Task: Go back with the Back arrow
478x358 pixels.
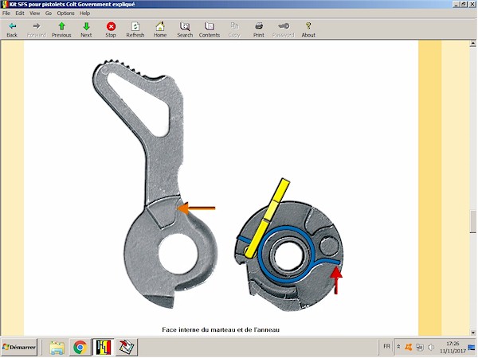Action: (x=12, y=30)
